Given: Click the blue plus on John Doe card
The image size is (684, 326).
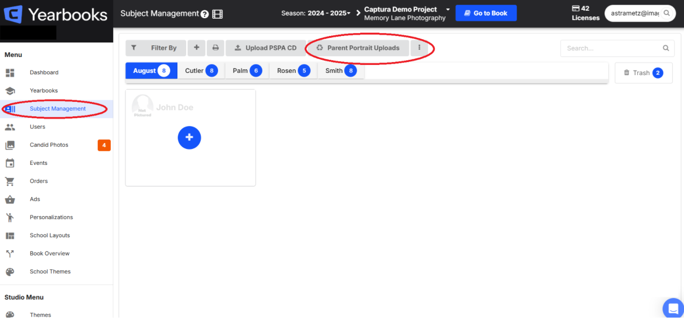Looking at the screenshot, I should [189, 137].
